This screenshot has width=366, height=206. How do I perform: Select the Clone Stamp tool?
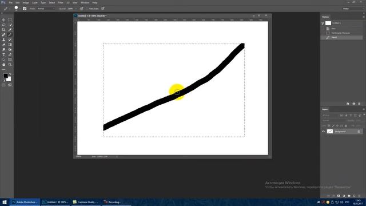pos(3,39)
